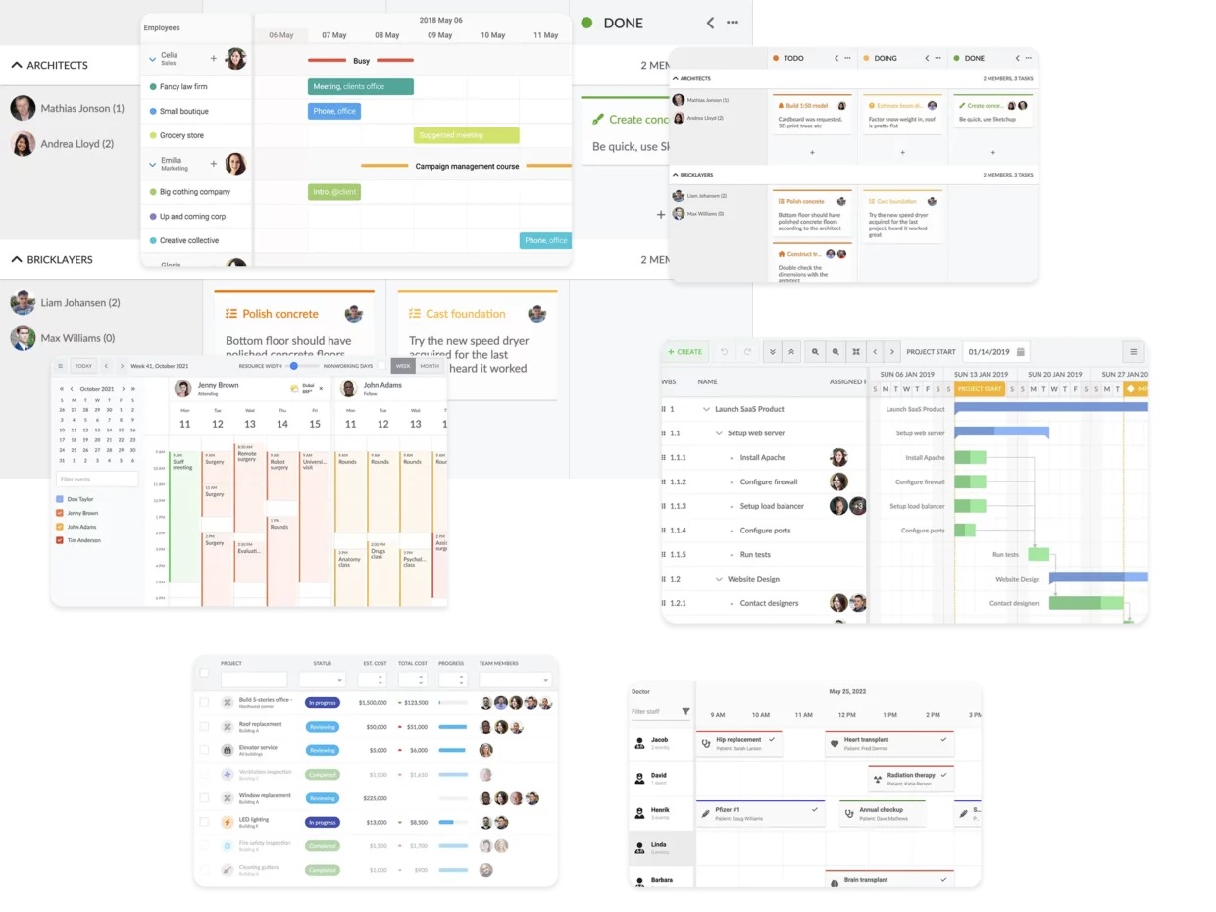Collapse the ARCHITECTS swimlane group

point(17,65)
